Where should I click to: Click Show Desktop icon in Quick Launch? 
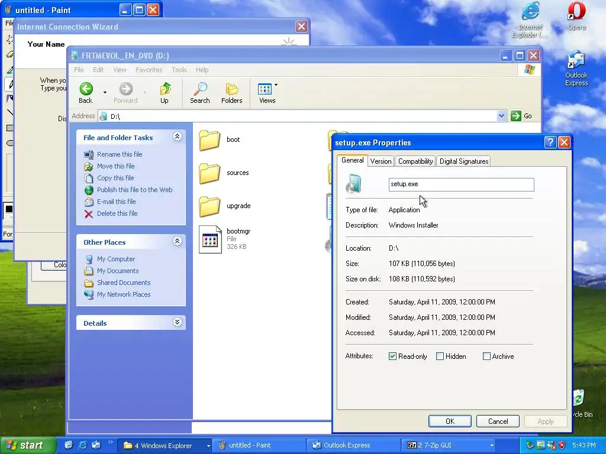pyautogui.click(x=69, y=445)
